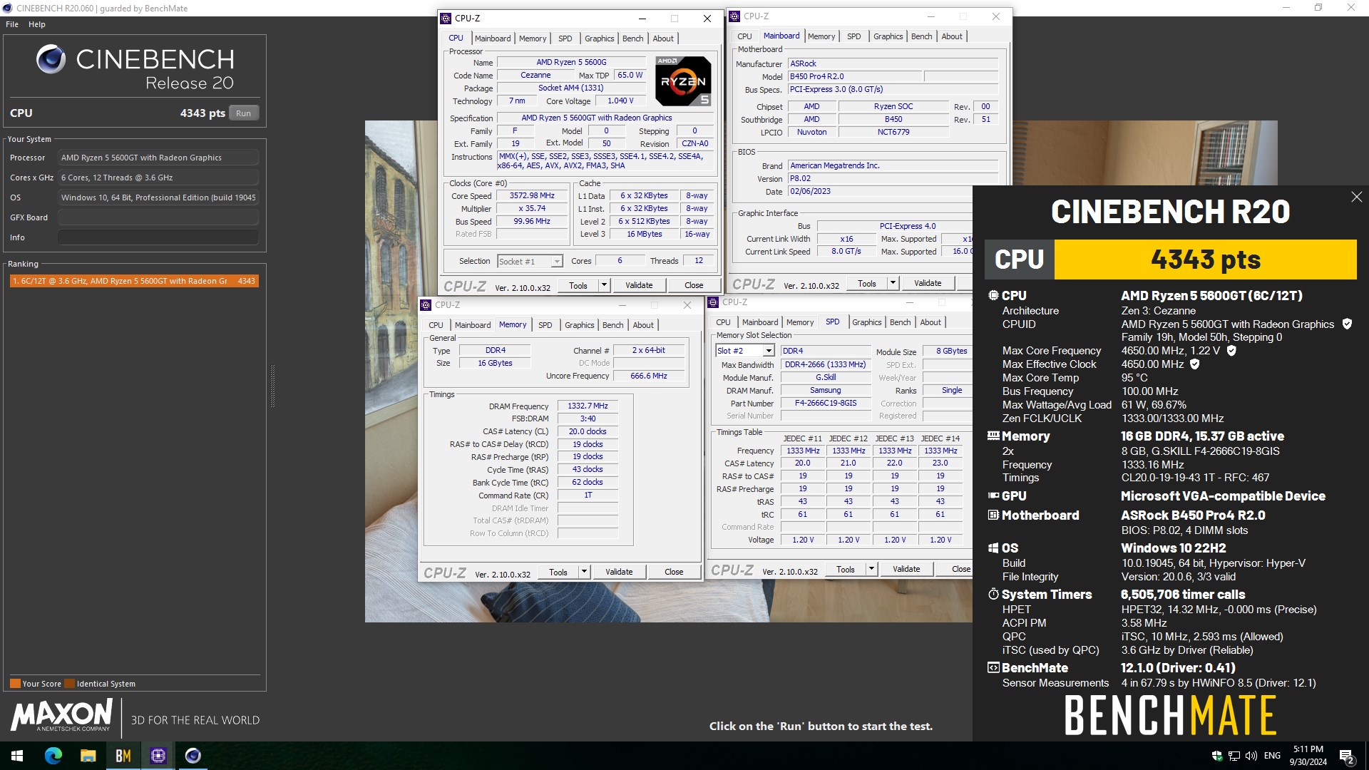Screen dimensions: 1369x770
Task: Click the volume speaker tray icon
Action: [x=1251, y=756]
